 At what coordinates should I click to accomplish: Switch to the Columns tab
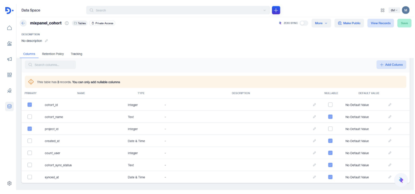29,54
